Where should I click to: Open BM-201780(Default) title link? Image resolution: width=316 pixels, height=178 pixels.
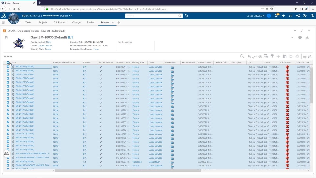[25, 106]
